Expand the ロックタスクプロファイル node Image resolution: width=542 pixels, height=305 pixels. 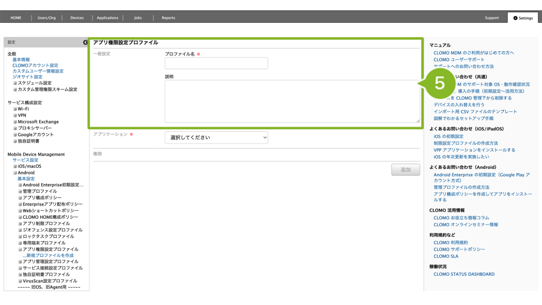20,237
